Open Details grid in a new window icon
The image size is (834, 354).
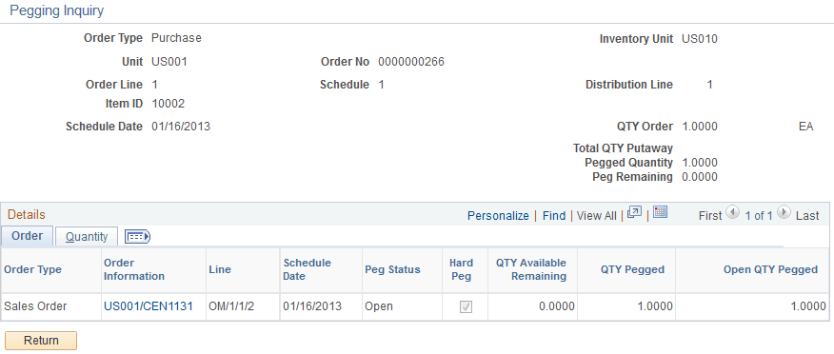click(x=634, y=212)
